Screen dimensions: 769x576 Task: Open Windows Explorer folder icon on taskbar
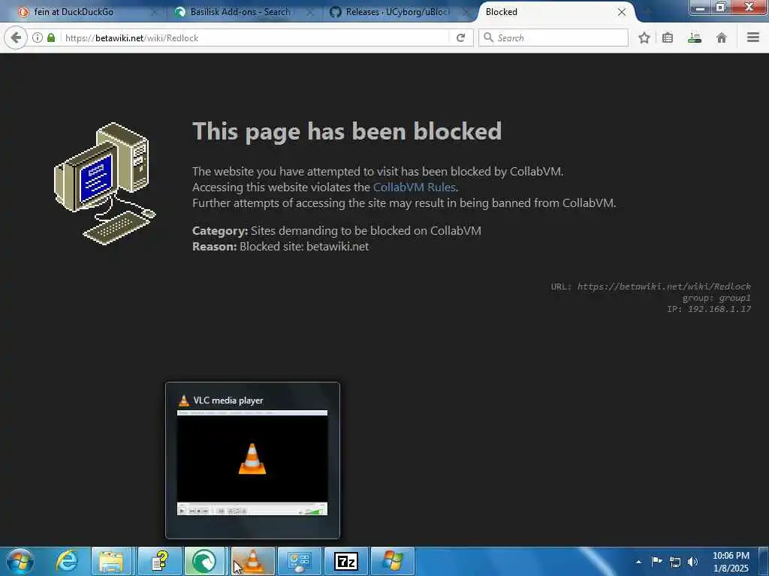pyautogui.click(x=112, y=561)
